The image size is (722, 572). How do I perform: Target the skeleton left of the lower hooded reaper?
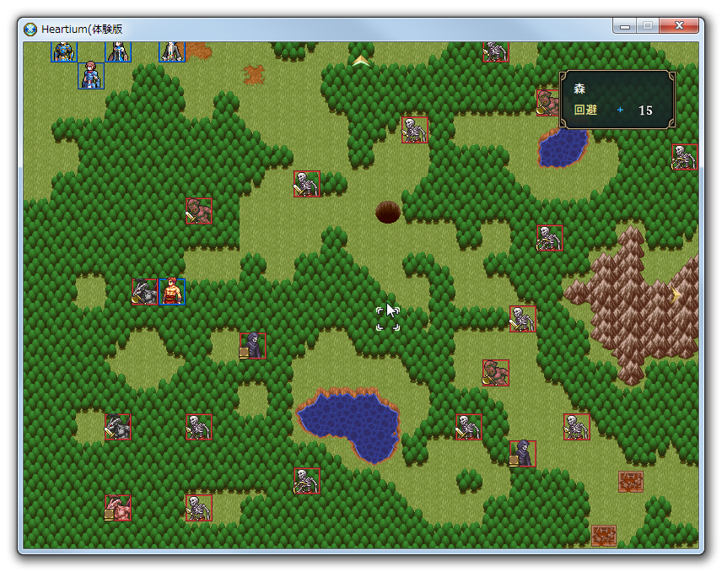pos(469,427)
